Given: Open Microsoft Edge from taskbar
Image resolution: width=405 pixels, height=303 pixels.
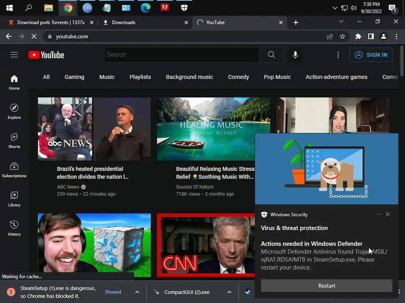Looking at the screenshot, I should [146, 8].
